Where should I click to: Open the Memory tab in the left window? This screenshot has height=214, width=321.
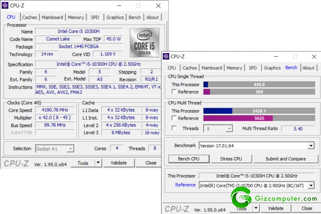[x=76, y=18]
